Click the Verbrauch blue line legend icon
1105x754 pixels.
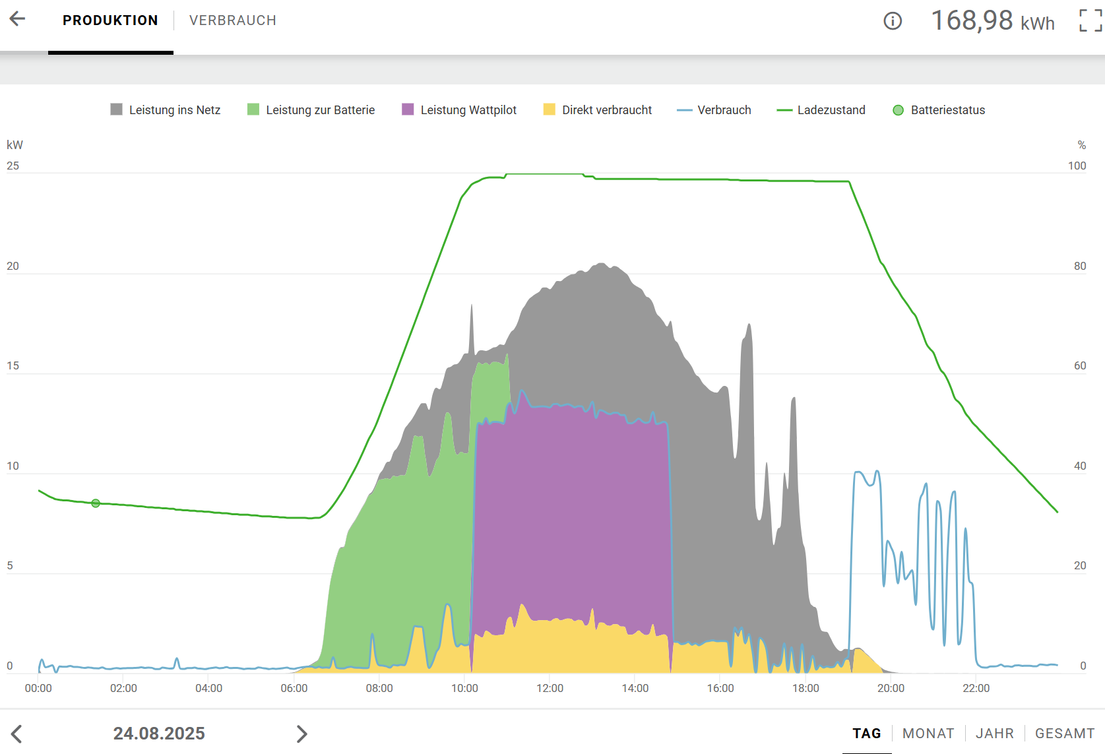(684, 110)
